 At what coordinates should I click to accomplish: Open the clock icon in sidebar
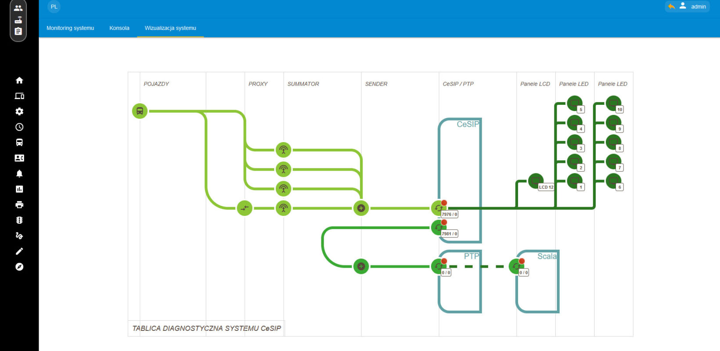[x=19, y=127]
